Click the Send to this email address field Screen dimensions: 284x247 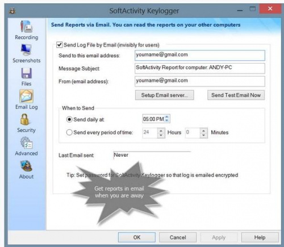[x=200, y=55]
